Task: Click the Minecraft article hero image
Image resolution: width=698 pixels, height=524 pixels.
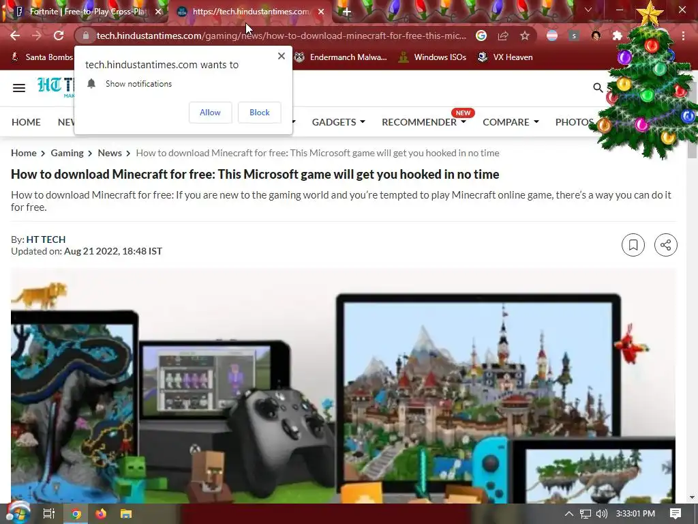Action: 343,385
